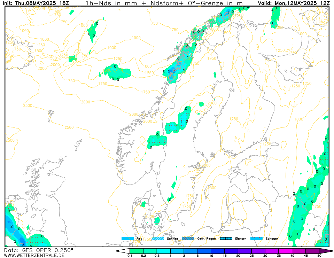
Task: Click the color scale segment between 5 and 10
Action: click(204, 251)
